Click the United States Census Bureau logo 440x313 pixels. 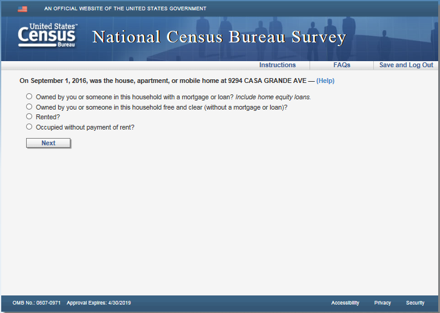(x=47, y=37)
